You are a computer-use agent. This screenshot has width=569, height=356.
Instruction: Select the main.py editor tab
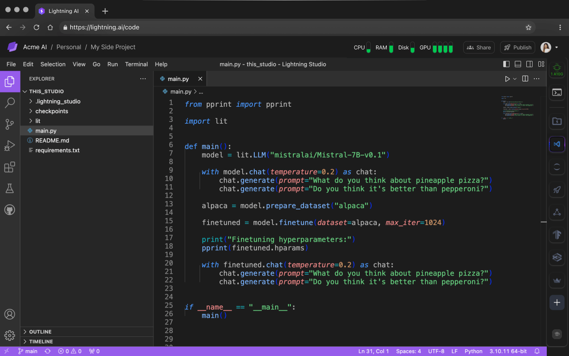click(x=178, y=79)
